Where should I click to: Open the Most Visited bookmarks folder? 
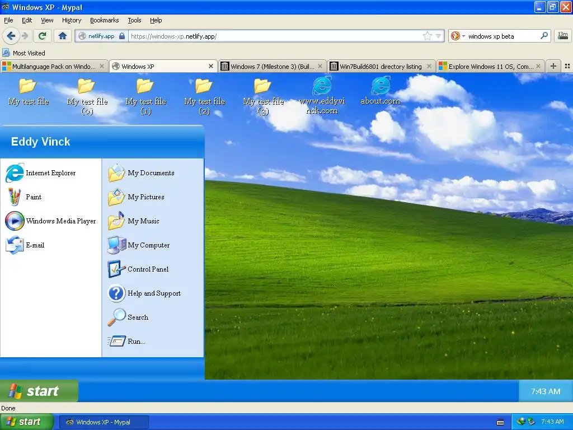pyautogui.click(x=24, y=53)
